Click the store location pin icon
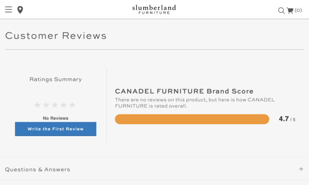Image resolution: width=309 pixels, height=185 pixels. tap(20, 10)
